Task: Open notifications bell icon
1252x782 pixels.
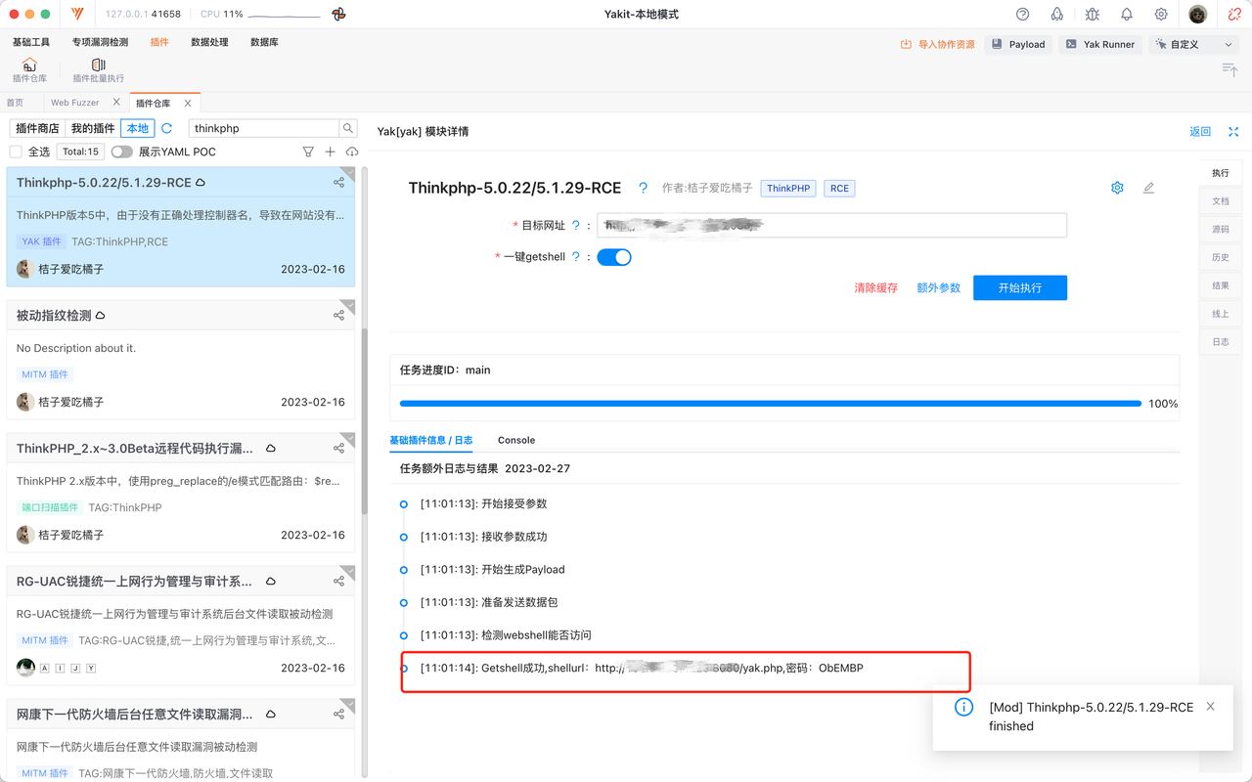Action: tap(1127, 15)
